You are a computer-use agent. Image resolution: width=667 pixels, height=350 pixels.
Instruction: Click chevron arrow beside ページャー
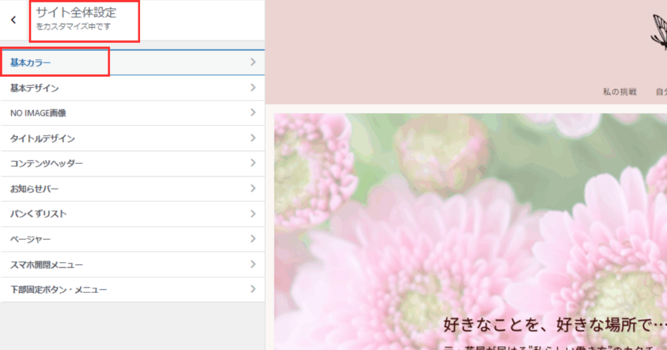[x=253, y=239]
